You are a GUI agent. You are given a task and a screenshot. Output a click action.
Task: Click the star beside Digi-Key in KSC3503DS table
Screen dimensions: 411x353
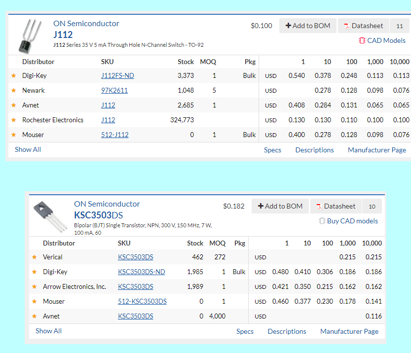(35, 272)
